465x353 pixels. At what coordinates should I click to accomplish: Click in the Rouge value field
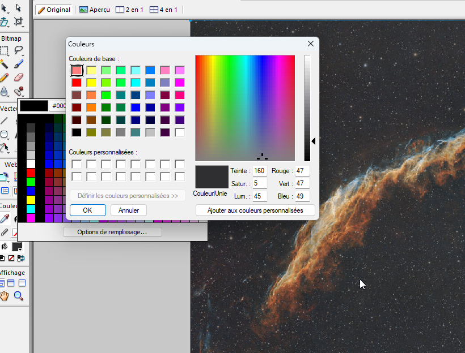point(302,171)
